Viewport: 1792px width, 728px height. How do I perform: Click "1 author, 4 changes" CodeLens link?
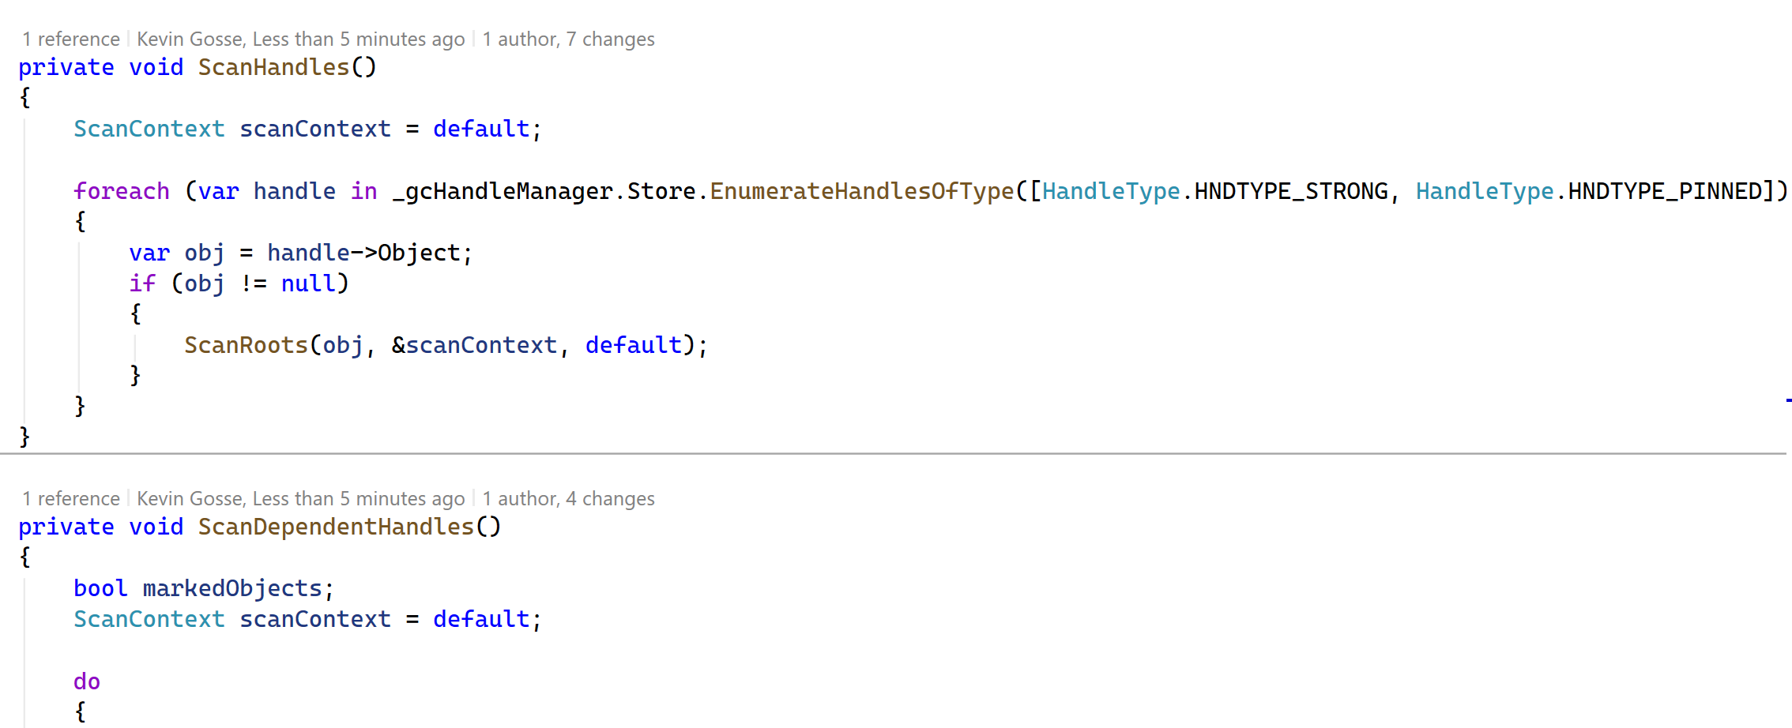click(568, 499)
